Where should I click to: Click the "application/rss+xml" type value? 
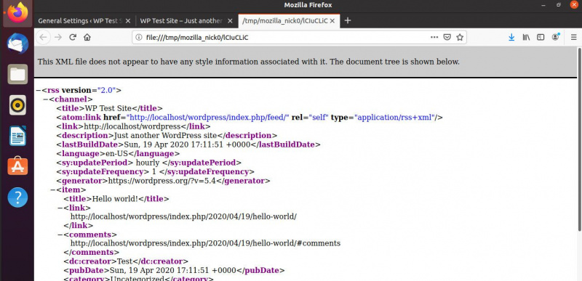point(395,118)
